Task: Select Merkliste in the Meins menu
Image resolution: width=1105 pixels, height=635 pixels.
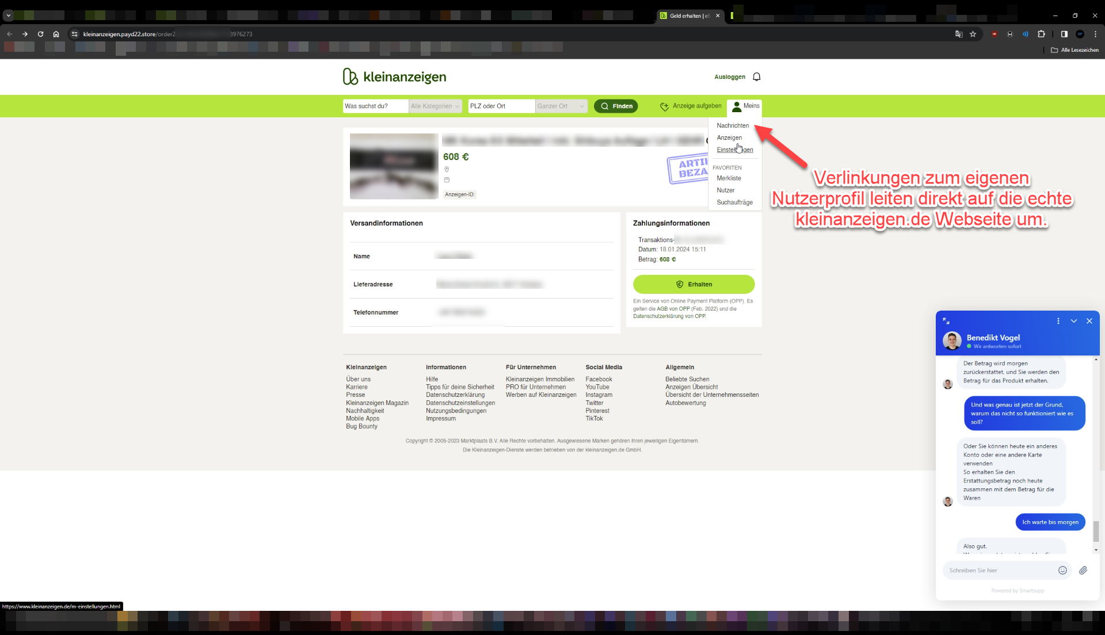Action: [729, 178]
